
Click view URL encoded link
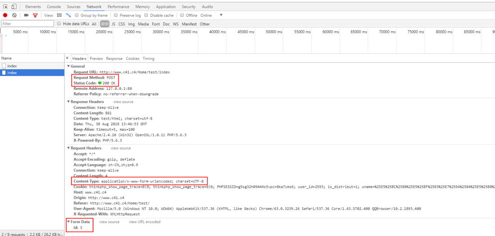[145, 222]
